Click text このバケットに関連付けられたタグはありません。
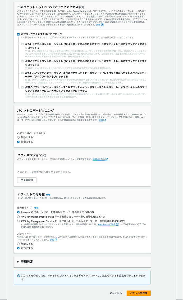This screenshot has width=183, height=300. pos(44,172)
